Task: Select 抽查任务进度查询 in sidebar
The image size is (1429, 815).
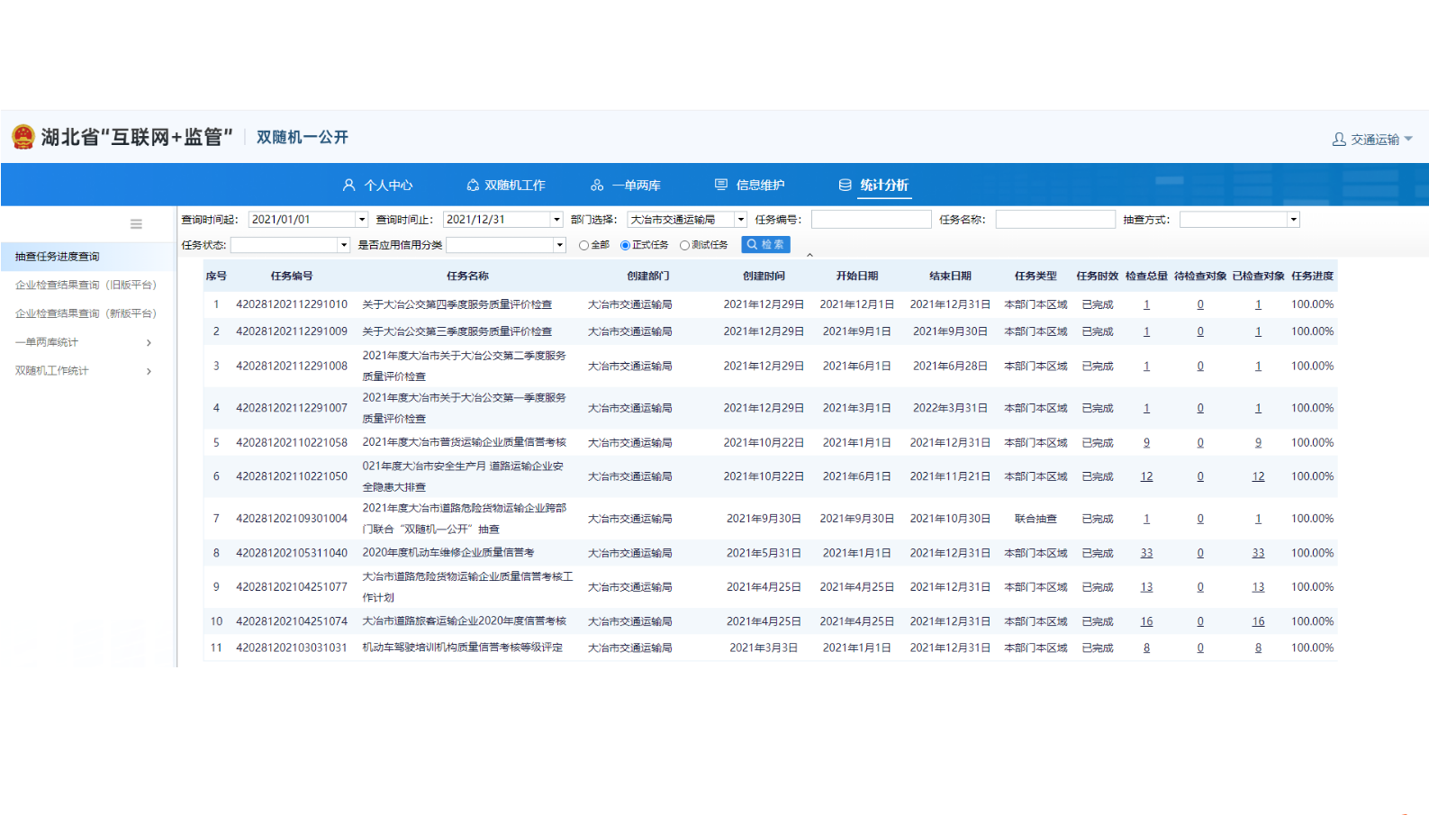Action: pyautogui.click(x=58, y=257)
